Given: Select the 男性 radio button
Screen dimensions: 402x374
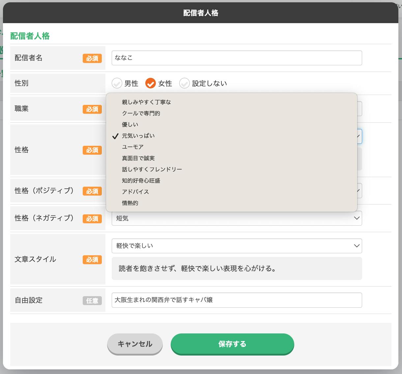Looking at the screenshot, I should (x=117, y=83).
